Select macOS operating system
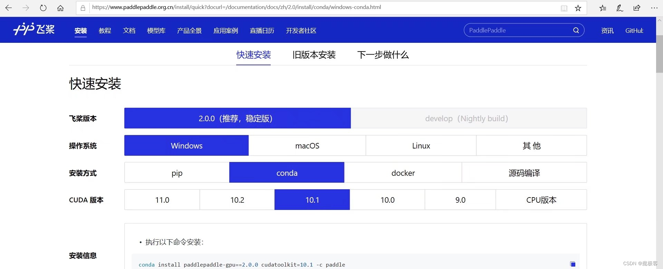The width and height of the screenshot is (663, 269). pyautogui.click(x=307, y=145)
